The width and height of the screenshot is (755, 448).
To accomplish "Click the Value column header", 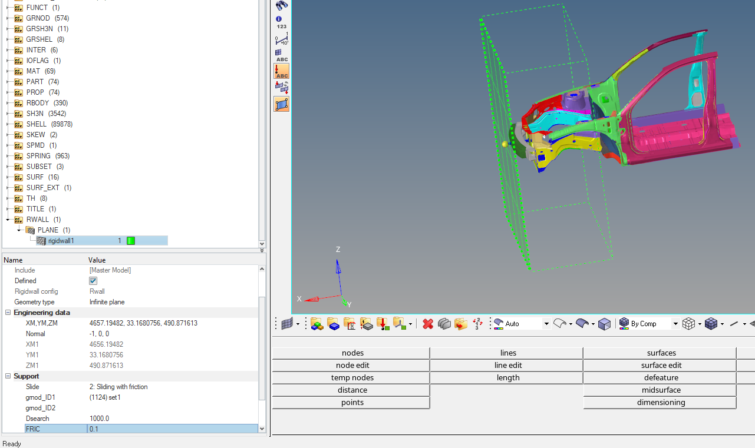I will [x=97, y=260].
